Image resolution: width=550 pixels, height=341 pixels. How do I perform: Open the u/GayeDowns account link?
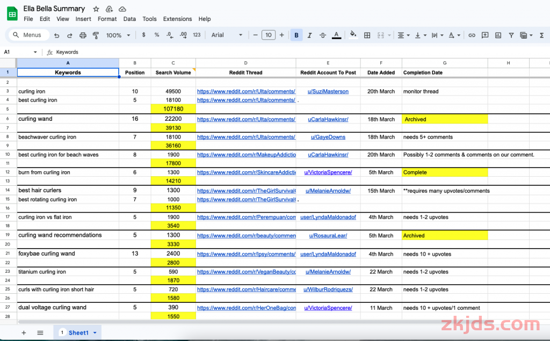328,137
